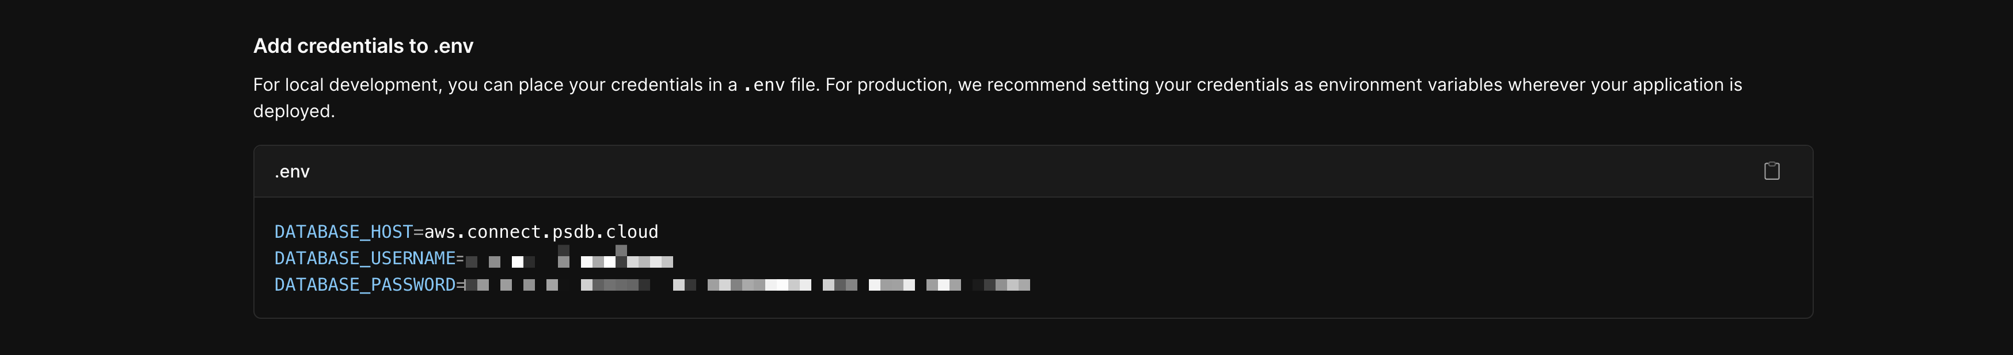
Task: Click the DATABASE_PASSWORD variable name
Action: click(x=365, y=285)
